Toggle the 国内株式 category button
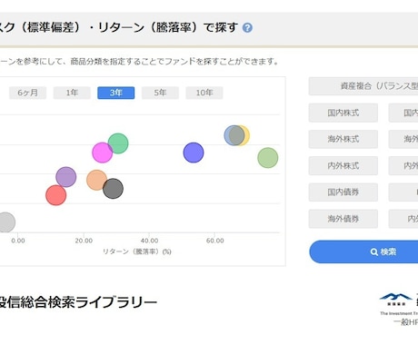Screen dimensions: 418x345 343,113
